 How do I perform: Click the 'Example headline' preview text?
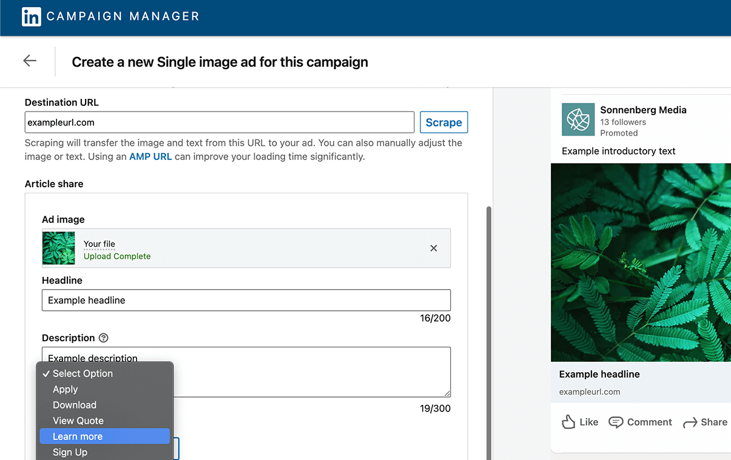click(599, 374)
